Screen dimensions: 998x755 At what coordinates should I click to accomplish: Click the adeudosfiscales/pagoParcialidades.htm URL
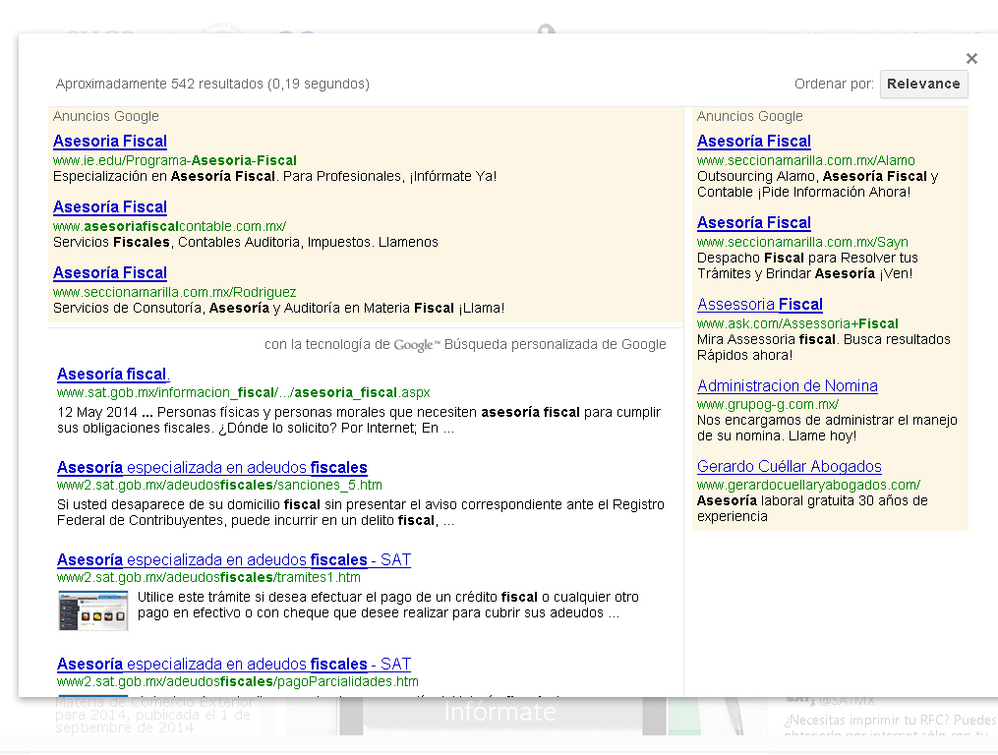click(237, 682)
